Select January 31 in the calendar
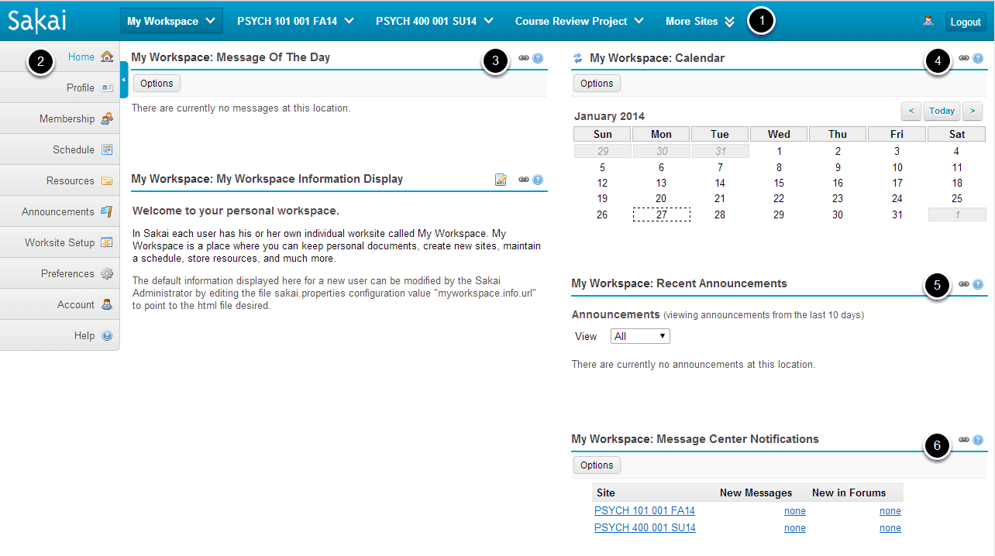The image size is (995, 556). click(x=897, y=215)
